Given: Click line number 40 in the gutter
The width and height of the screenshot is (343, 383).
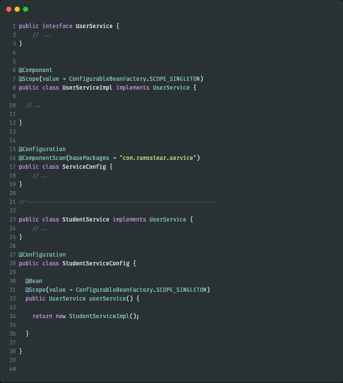Looking at the screenshot, I should pyautogui.click(x=13, y=369).
